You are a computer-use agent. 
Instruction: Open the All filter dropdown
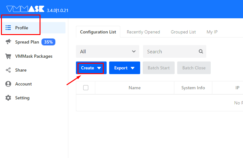point(108,51)
